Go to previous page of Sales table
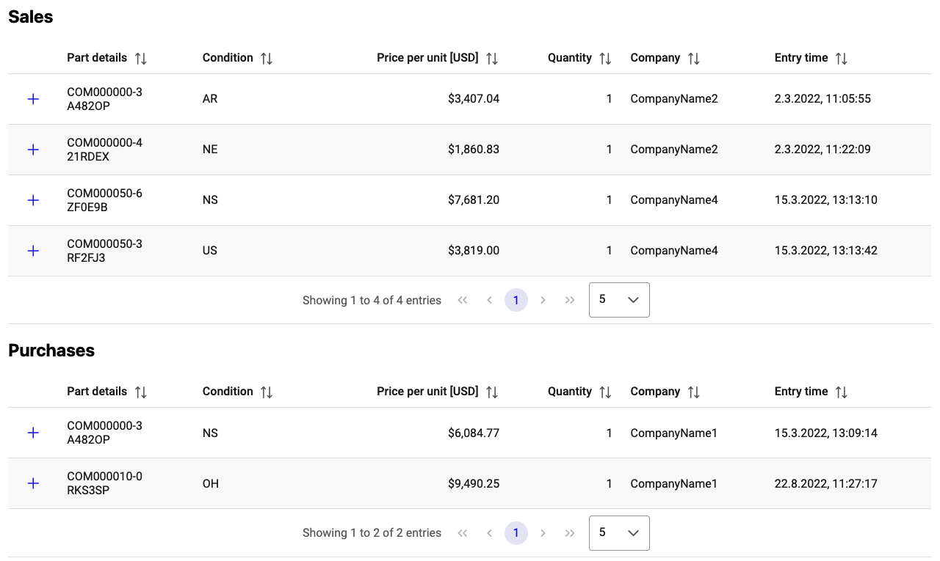940x561 pixels. click(x=489, y=300)
